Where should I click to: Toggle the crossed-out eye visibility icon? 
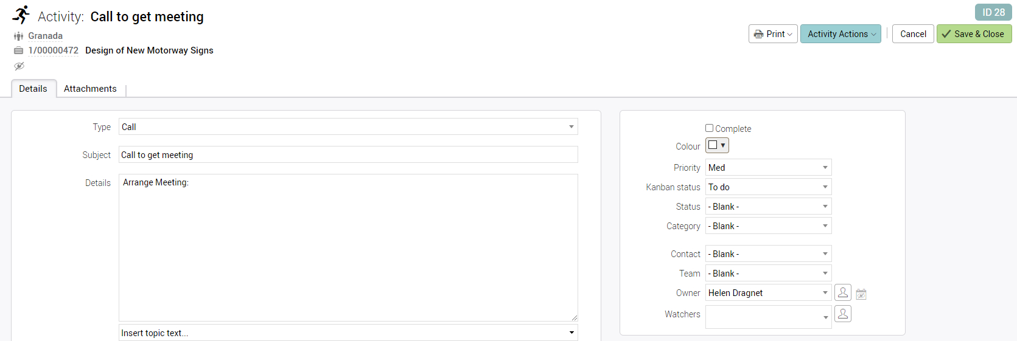[19, 66]
